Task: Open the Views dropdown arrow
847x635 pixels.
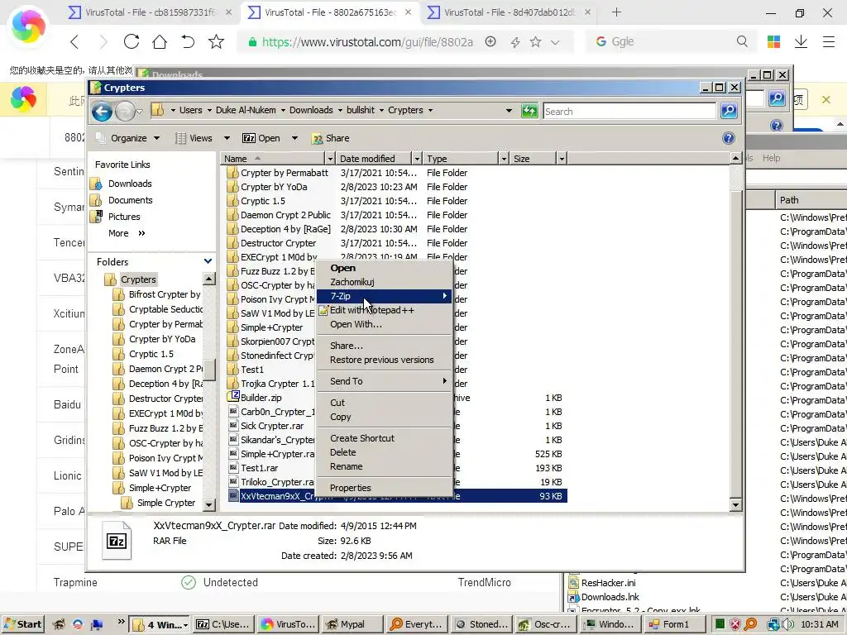Action: tap(227, 138)
